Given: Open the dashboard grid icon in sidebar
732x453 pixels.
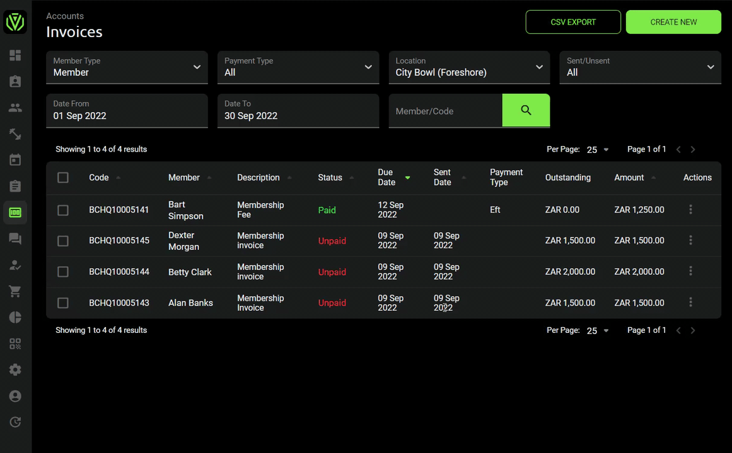Looking at the screenshot, I should coord(15,55).
